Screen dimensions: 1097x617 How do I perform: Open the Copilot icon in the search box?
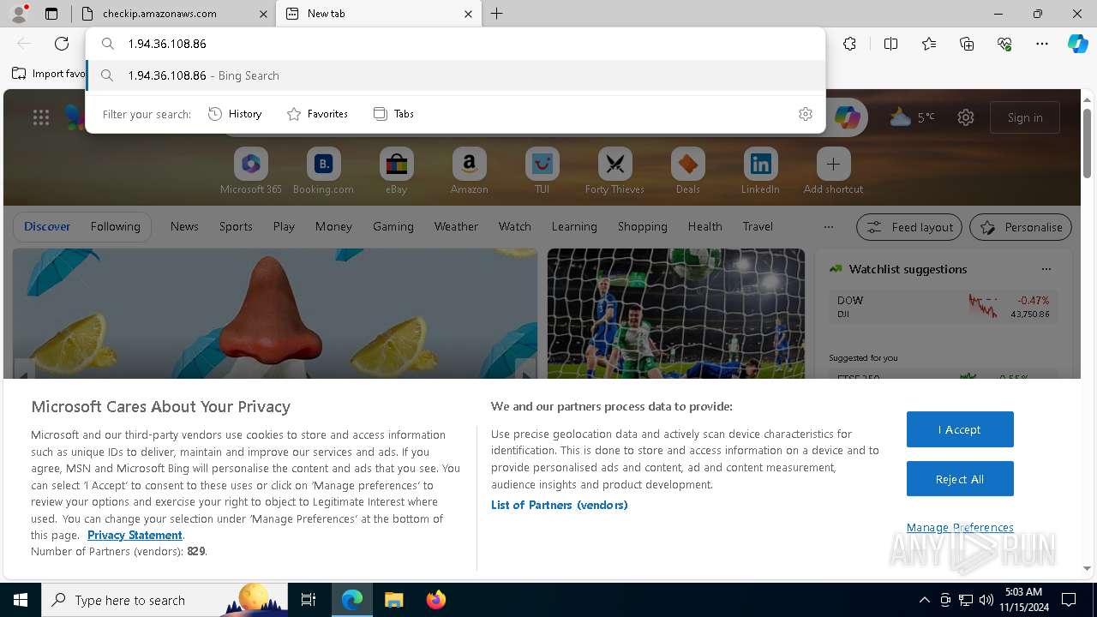coord(847,117)
